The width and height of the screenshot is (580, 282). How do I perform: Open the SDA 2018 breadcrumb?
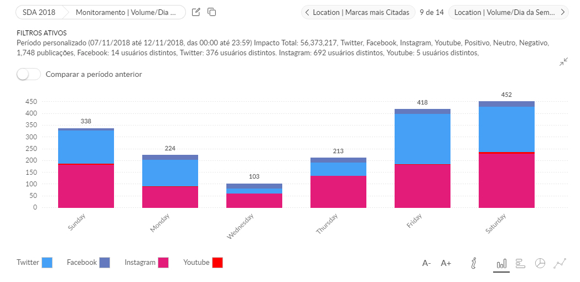coord(39,12)
